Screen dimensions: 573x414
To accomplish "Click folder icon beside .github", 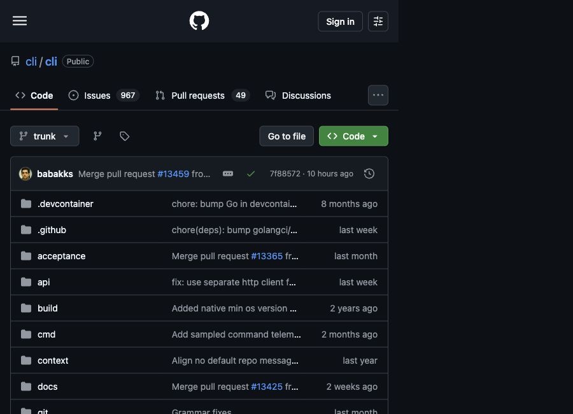I will point(26,230).
